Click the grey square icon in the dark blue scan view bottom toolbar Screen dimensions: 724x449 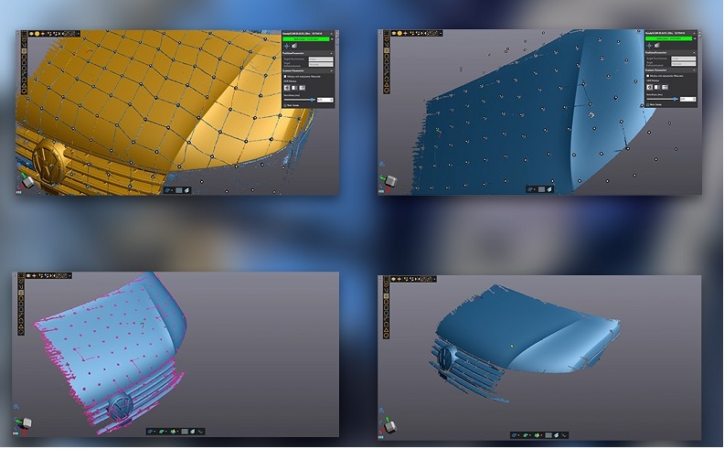pyautogui.click(x=541, y=189)
